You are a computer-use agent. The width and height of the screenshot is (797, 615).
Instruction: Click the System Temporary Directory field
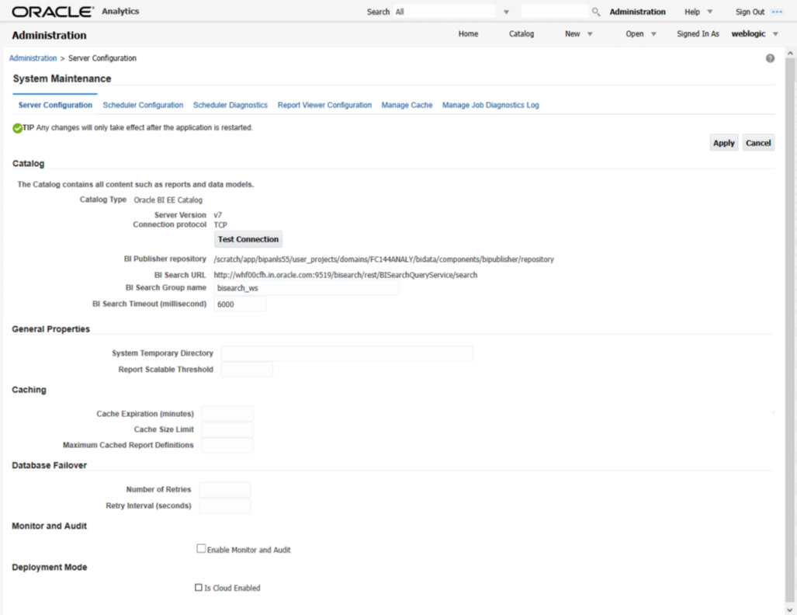(347, 353)
